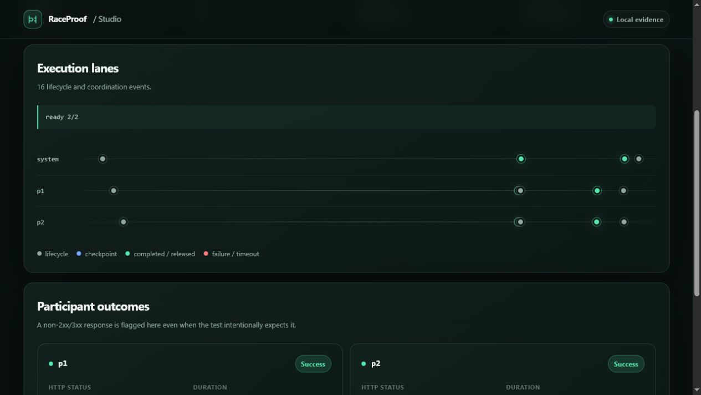
Task: Click HTTP STATUS label in p1 card
Action: pos(70,387)
